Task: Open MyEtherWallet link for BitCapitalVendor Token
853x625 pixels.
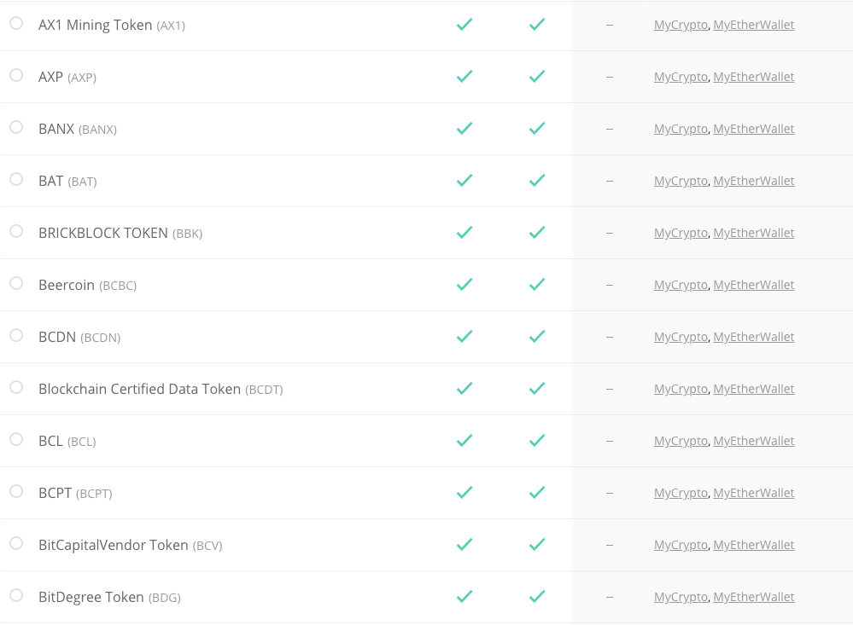Action: tap(753, 545)
